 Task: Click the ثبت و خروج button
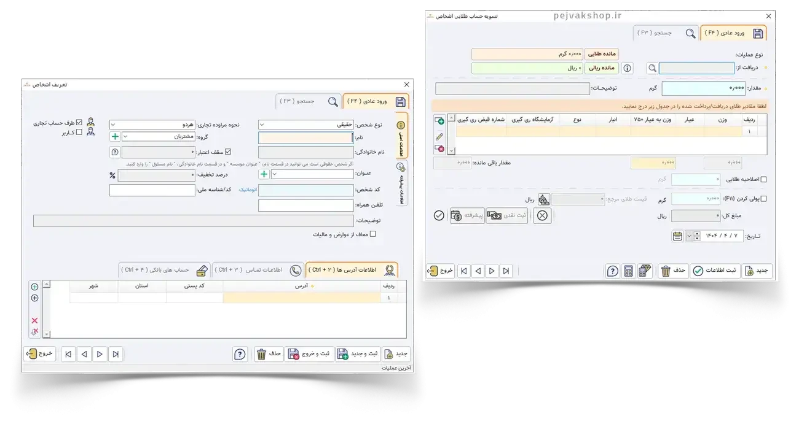pos(311,354)
